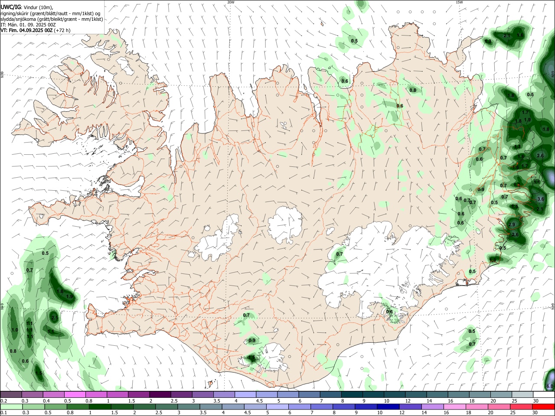Click the white 30 swatch in the upper scale
This screenshot has height=416, width=555.
point(543,394)
